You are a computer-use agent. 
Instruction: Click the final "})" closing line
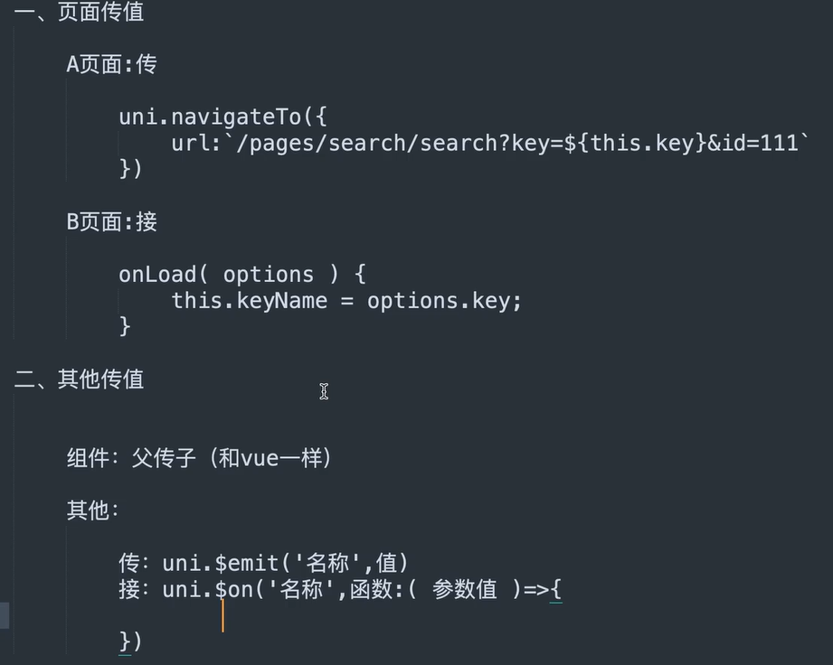[x=131, y=642]
